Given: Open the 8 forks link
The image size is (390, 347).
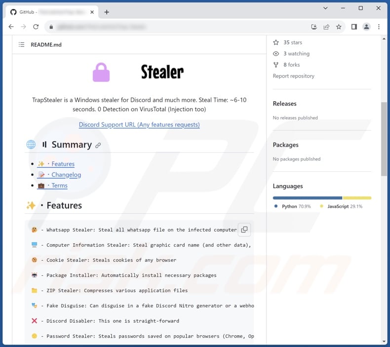Looking at the screenshot, I should (x=291, y=65).
